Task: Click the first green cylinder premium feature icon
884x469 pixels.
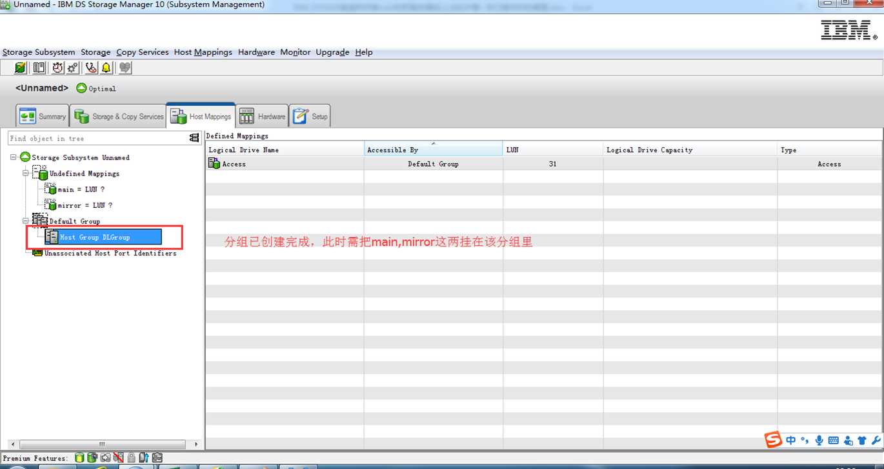Action: (x=79, y=458)
